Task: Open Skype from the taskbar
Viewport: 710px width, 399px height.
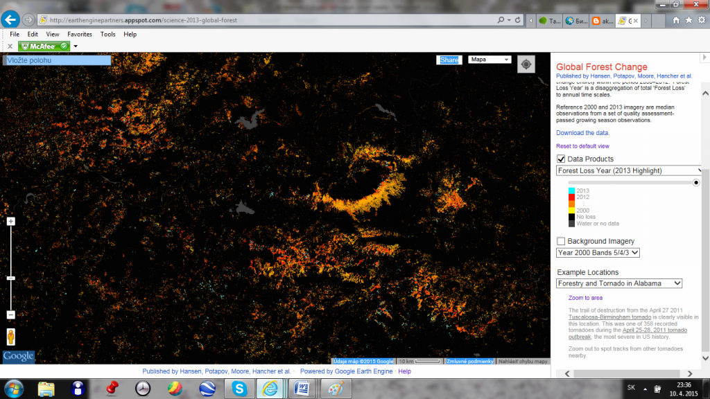Action: pyautogui.click(x=239, y=389)
